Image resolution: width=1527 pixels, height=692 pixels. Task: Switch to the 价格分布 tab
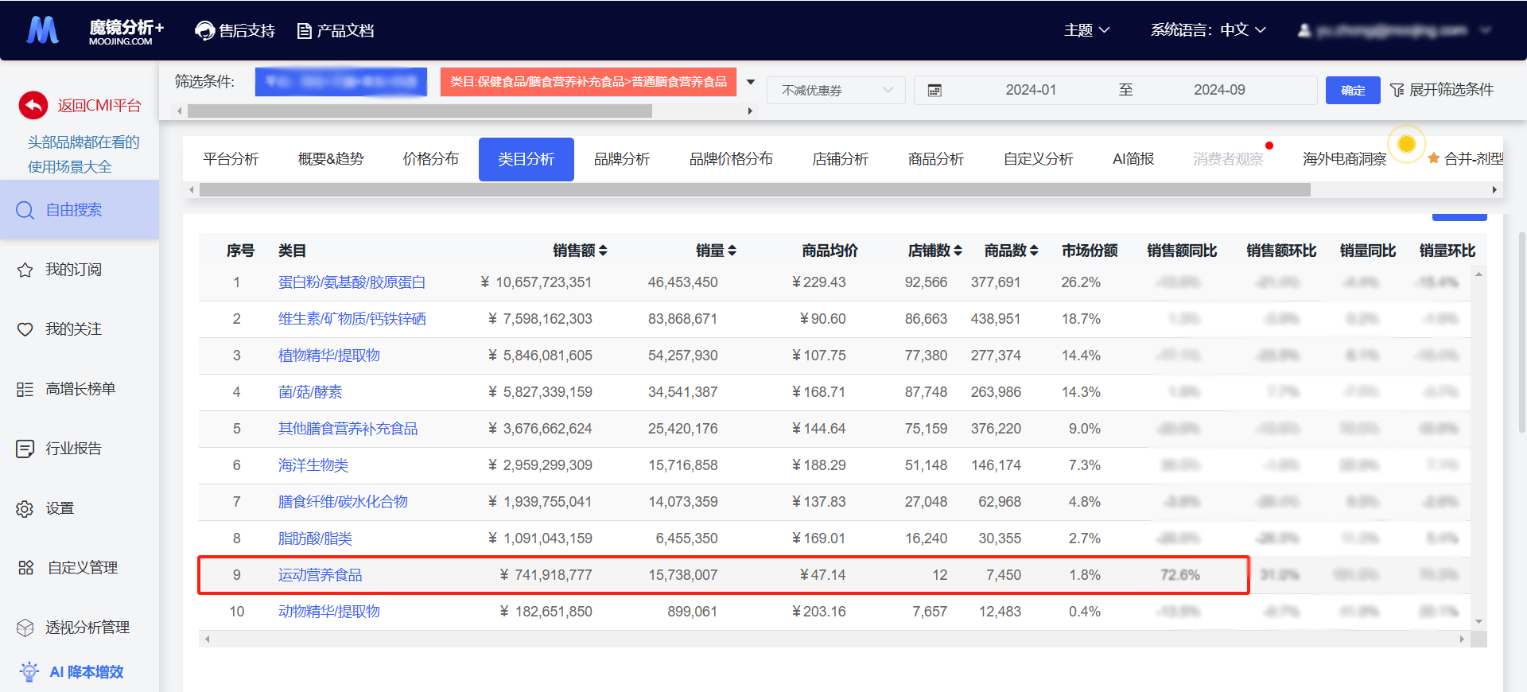click(x=430, y=159)
